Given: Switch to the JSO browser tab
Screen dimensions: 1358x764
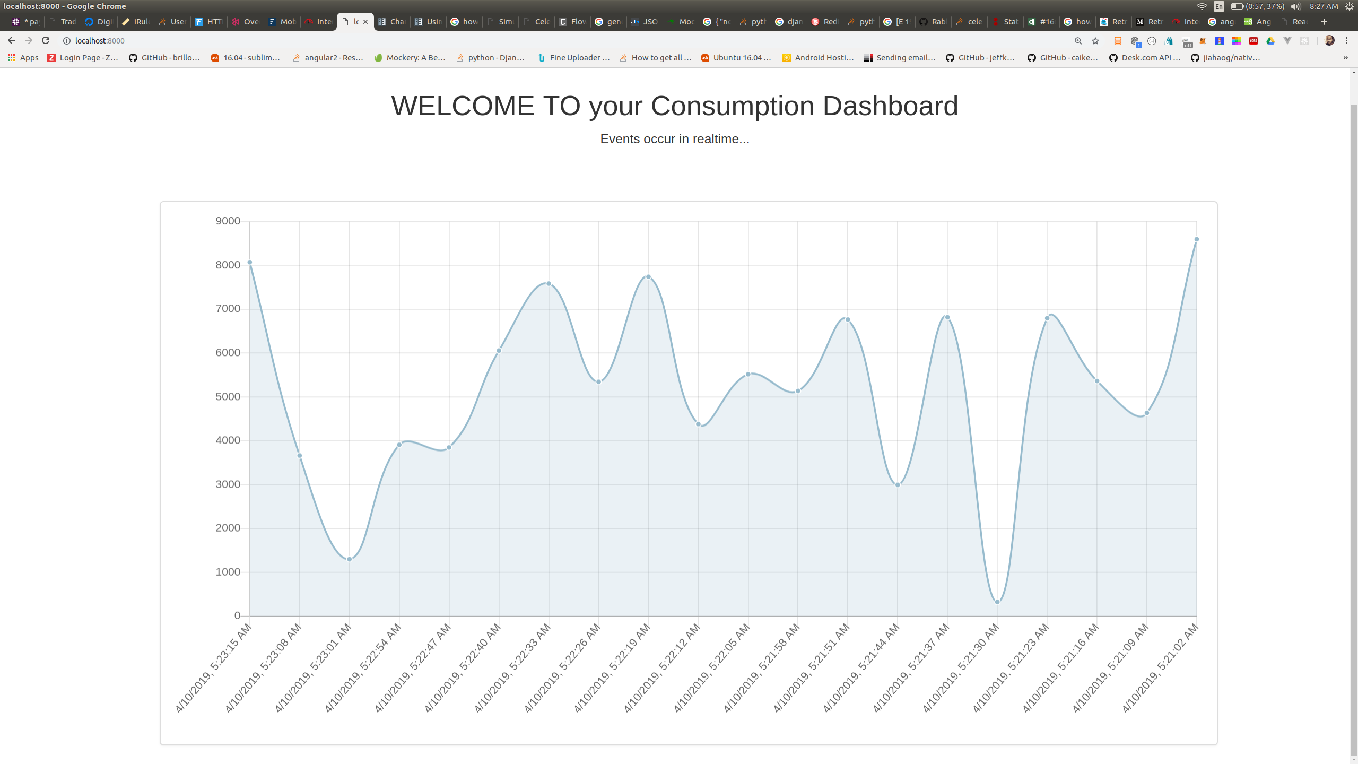Looking at the screenshot, I should 645,22.
